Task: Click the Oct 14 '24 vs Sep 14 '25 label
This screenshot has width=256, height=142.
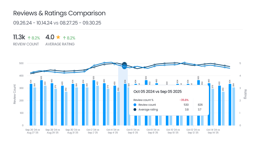Action: click(213, 131)
